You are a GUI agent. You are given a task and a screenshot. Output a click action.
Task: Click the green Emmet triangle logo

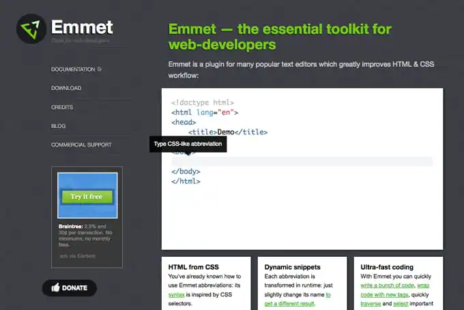click(31, 29)
